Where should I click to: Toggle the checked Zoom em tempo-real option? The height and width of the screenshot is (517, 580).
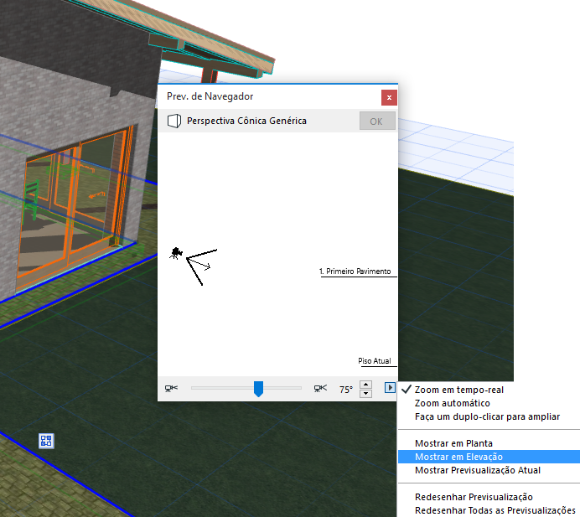tap(458, 390)
